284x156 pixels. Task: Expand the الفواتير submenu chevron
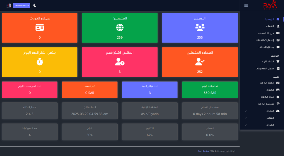tap(245, 118)
